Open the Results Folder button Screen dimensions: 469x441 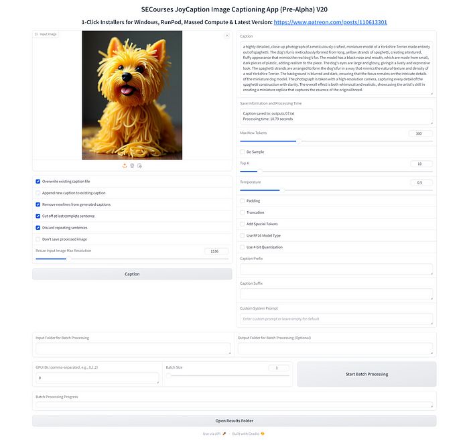(x=234, y=421)
